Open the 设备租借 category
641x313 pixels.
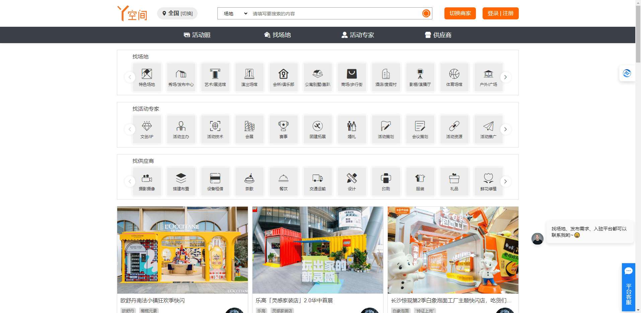pos(215,182)
